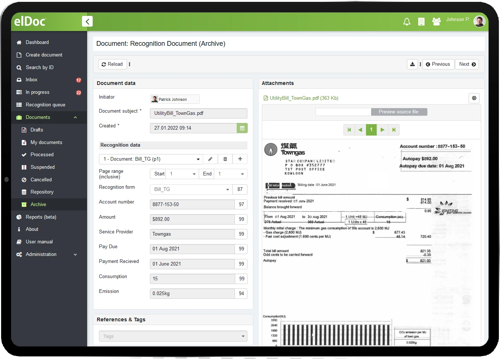This screenshot has width=500, height=359.
Task: Go to the next attachment page
Action: [383, 130]
